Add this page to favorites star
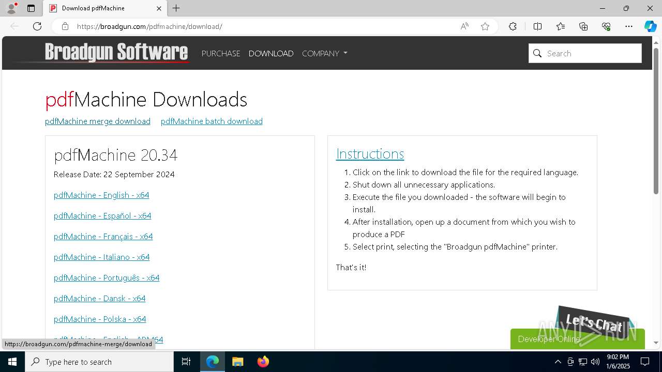 pyautogui.click(x=485, y=26)
